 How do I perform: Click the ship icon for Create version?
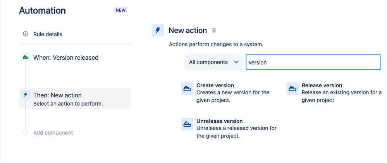(187, 89)
